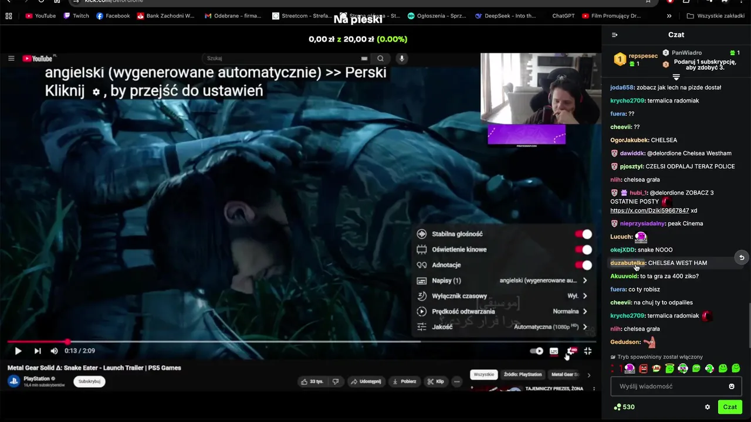Exit full screen in player
Screen dimensions: 751x422
pos(587,351)
